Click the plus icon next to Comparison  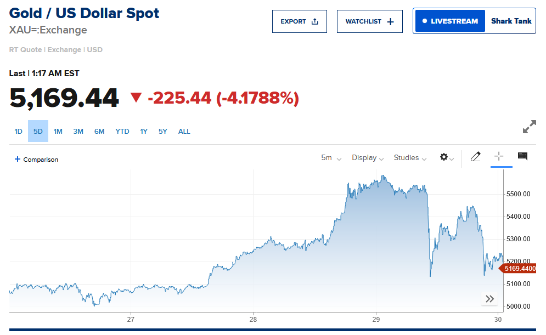(18, 160)
